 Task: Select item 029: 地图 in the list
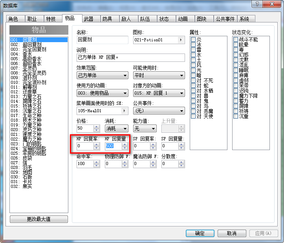click(x=39, y=172)
